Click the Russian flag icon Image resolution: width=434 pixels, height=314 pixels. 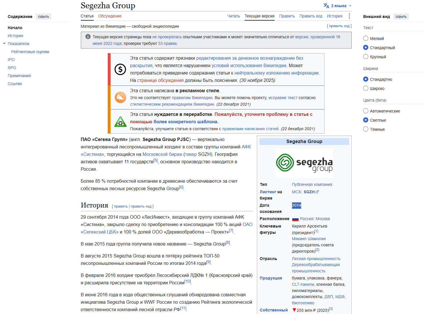pyautogui.click(x=295, y=219)
